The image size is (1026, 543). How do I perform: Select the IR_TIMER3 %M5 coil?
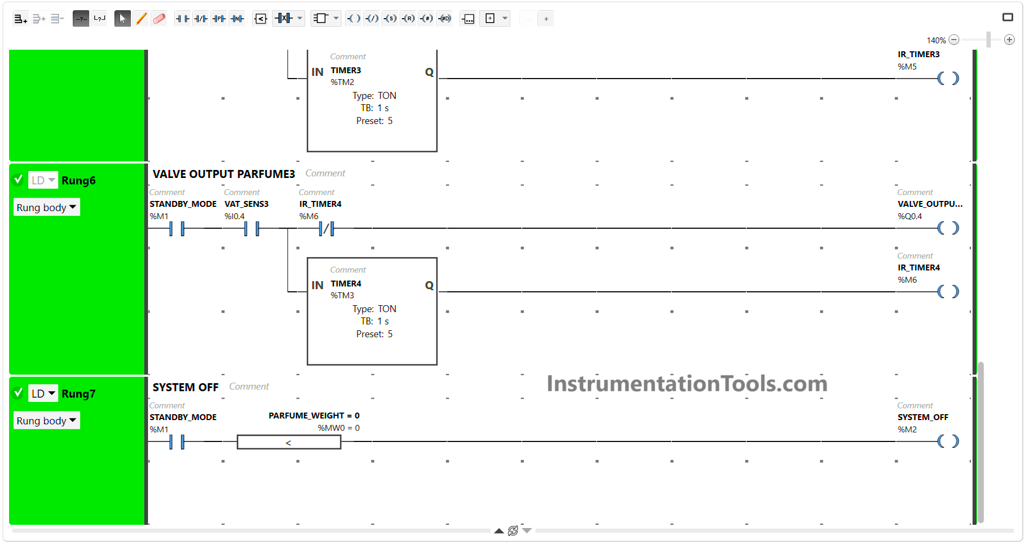[949, 79]
